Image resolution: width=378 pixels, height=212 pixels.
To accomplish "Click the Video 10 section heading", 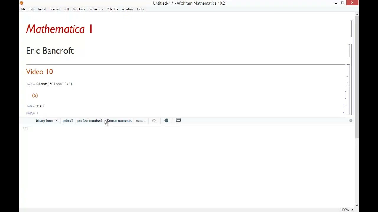I will 40,72.
